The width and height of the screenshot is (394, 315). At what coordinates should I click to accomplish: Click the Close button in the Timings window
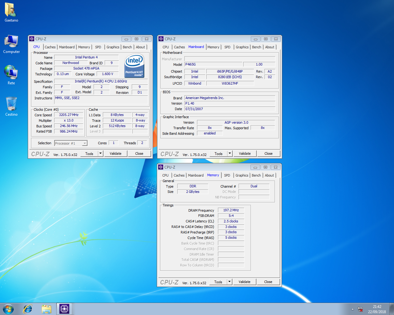point(268,282)
